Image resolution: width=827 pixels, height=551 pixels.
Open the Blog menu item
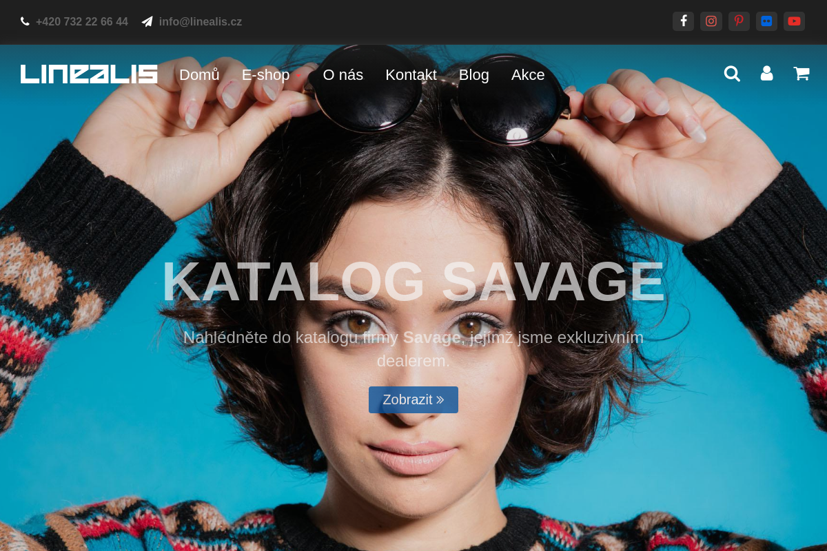tap(474, 74)
